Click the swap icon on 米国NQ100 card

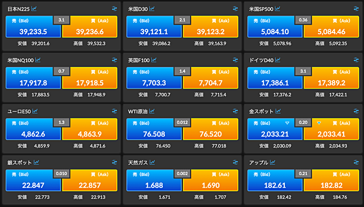point(115,60)
